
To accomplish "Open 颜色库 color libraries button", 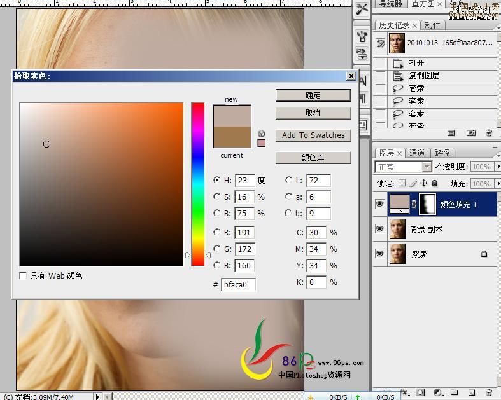I will click(x=313, y=157).
